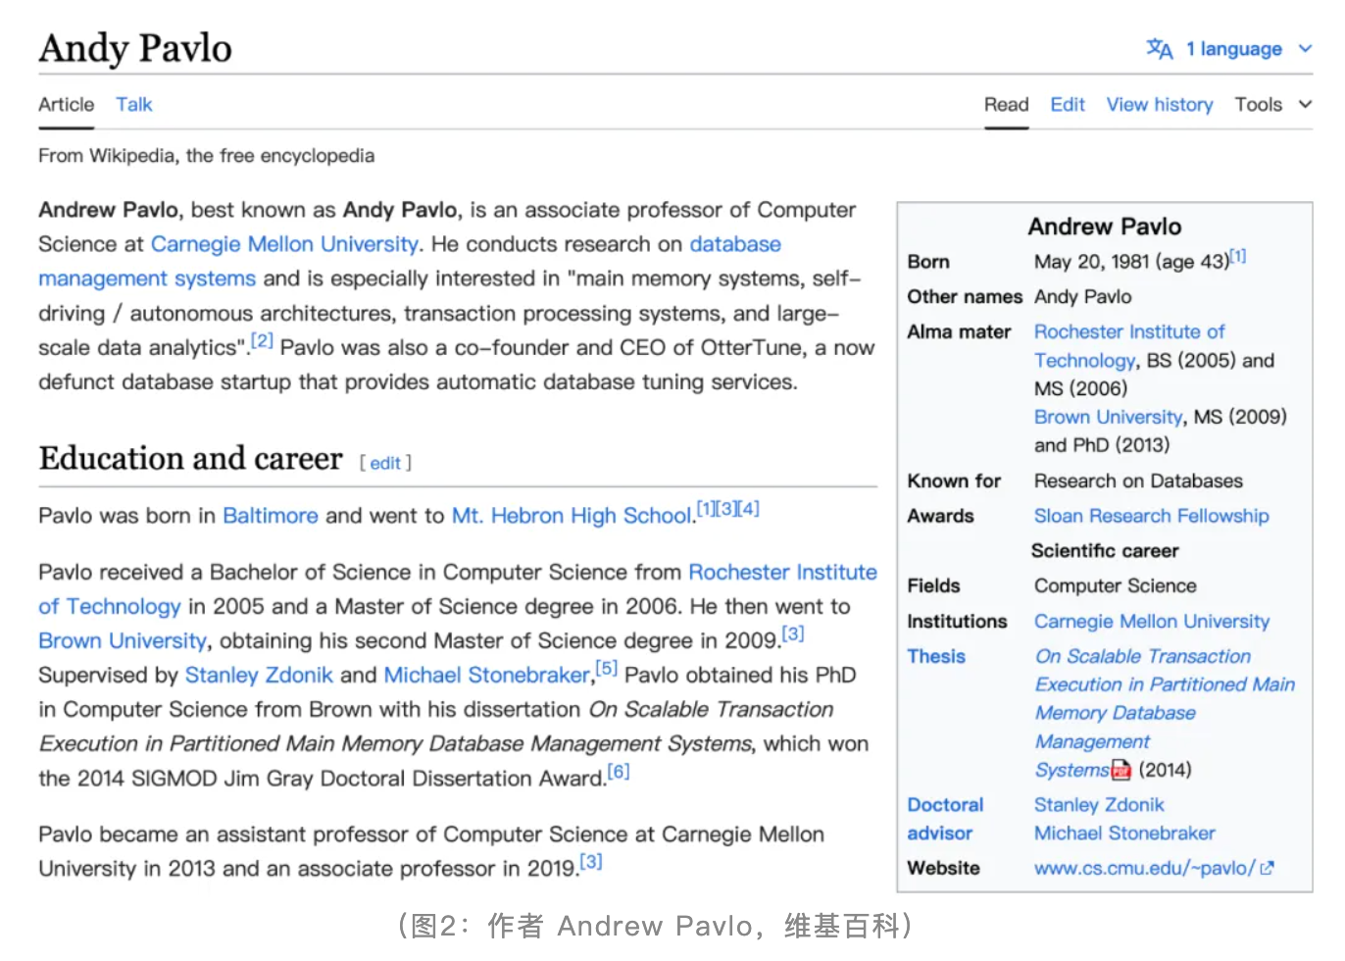
Task: Switch to the Talk tab
Action: pos(134,105)
